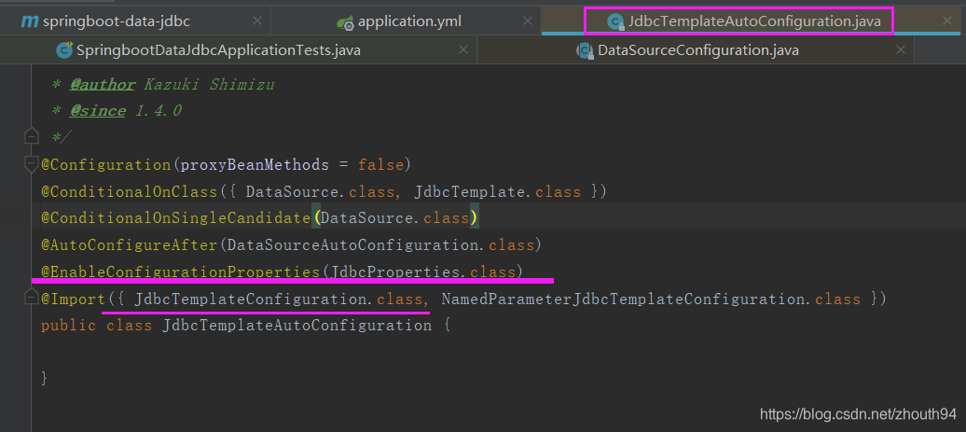Viewport: 966px width, 432px height.
Task: Click the Spring config icon on application.yml tab
Action: coord(345,23)
